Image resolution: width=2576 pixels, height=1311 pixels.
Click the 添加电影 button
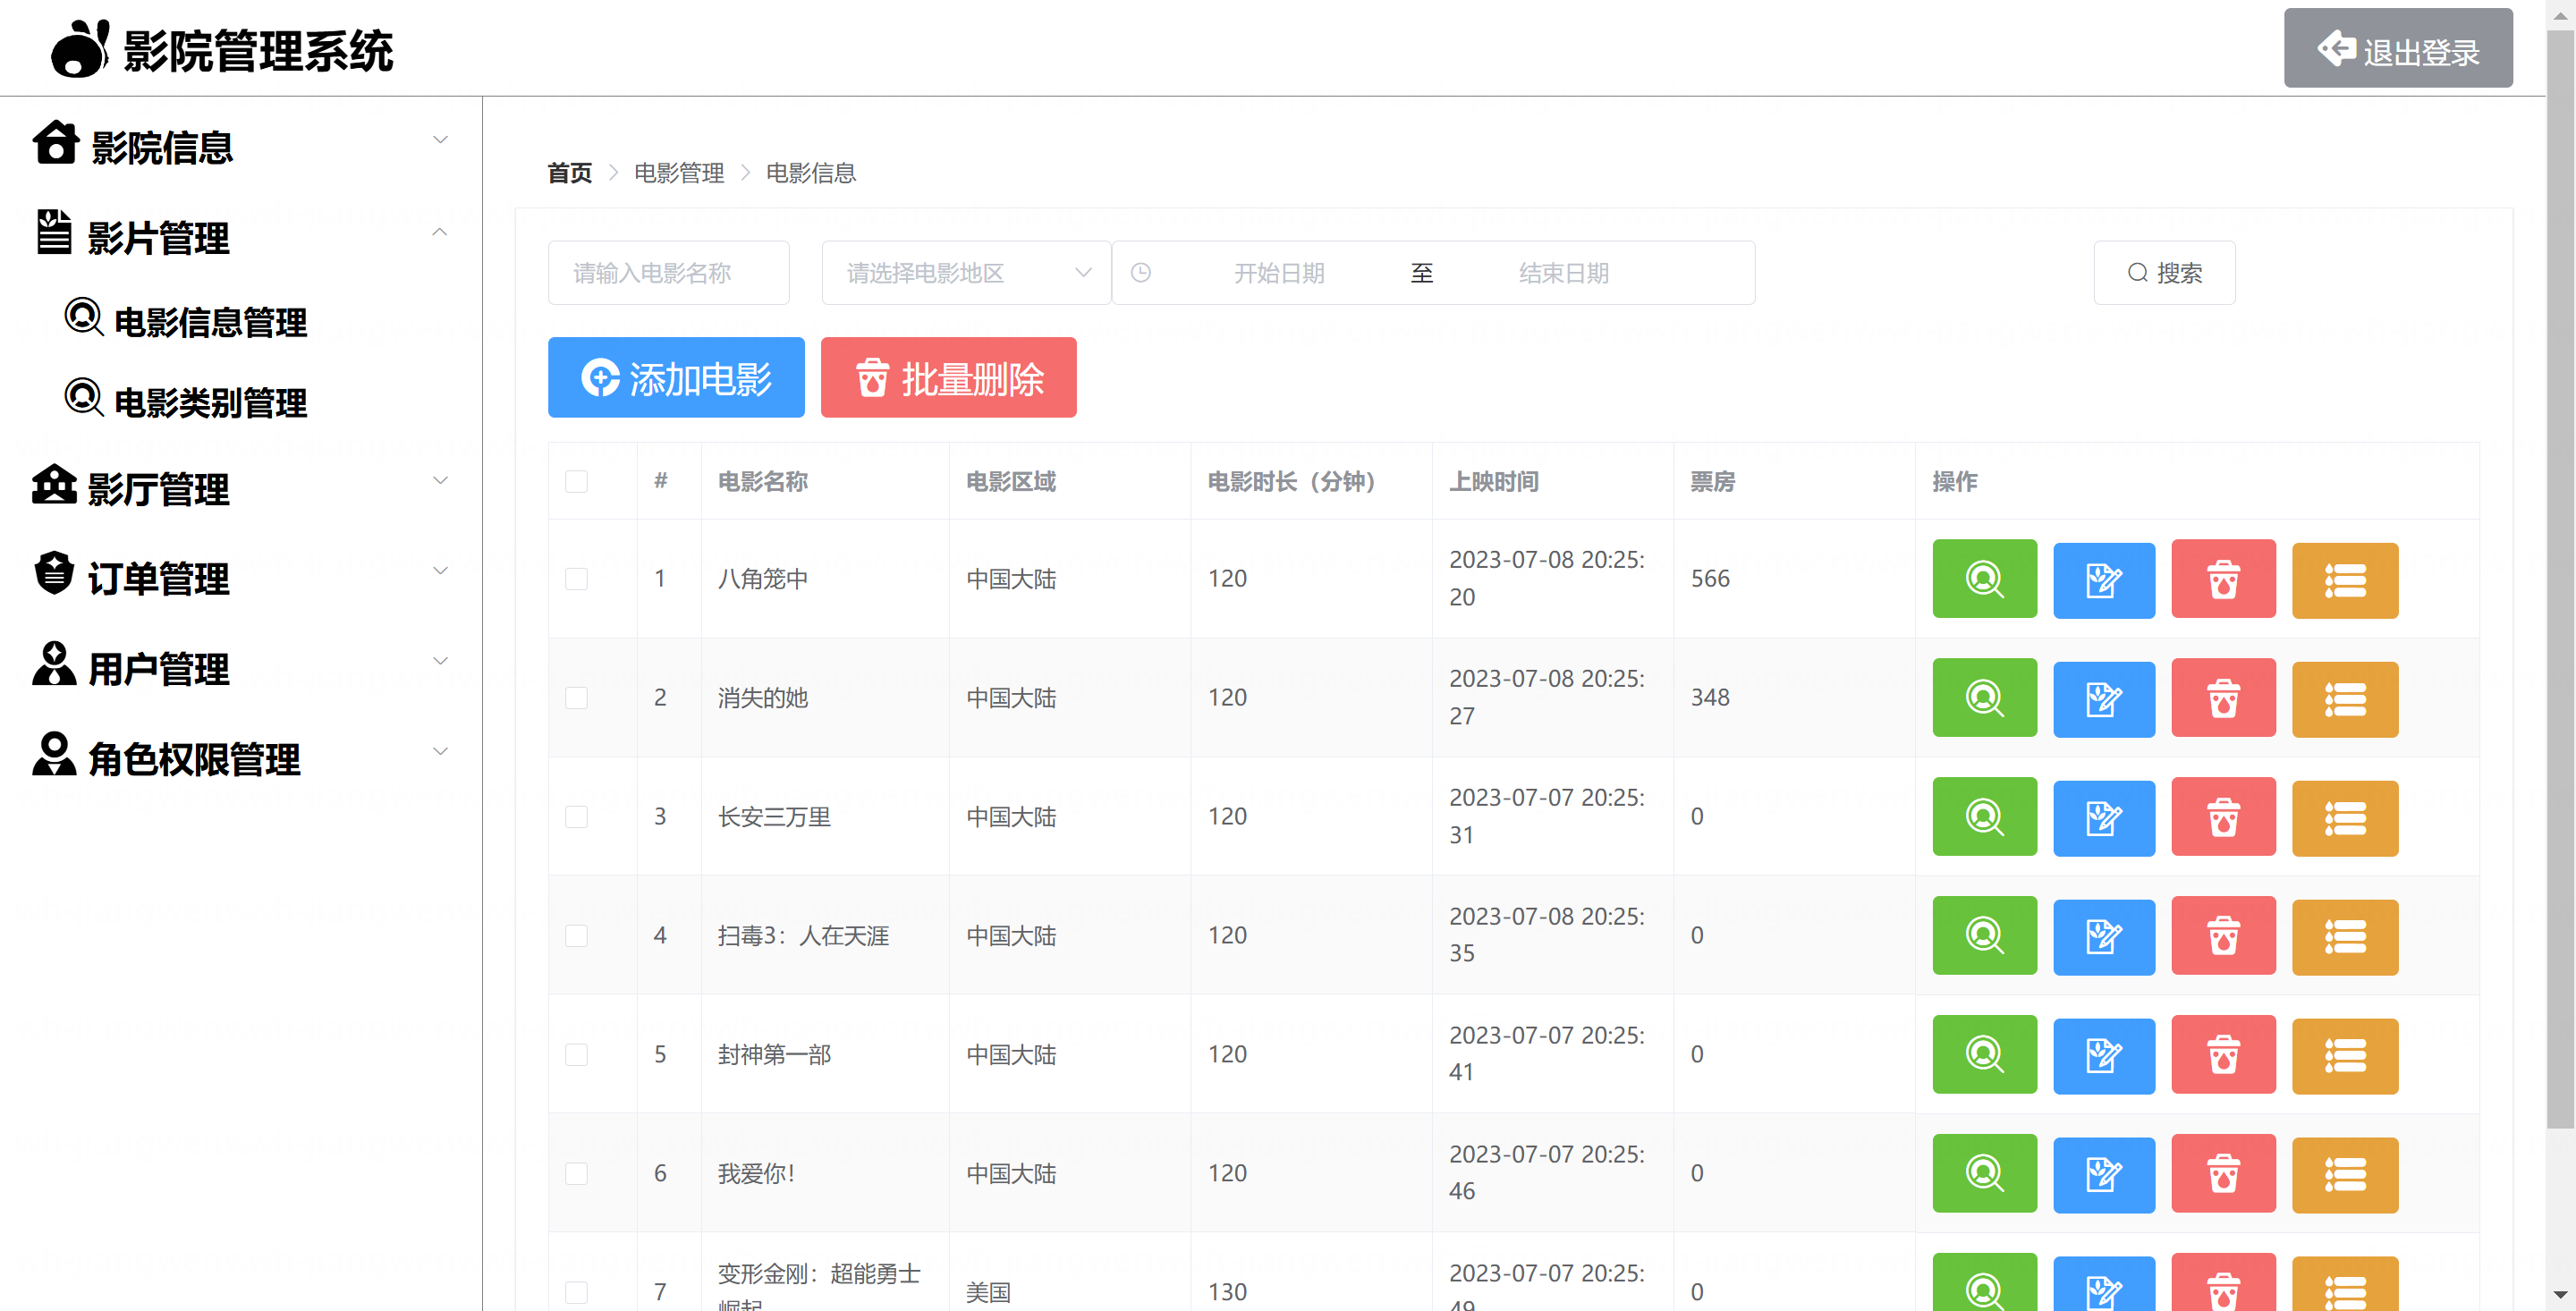click(x=676, y=377)
